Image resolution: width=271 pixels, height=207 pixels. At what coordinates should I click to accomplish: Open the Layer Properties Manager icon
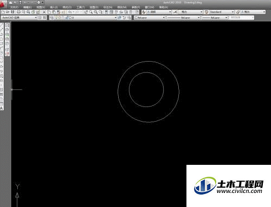(51, 18)
